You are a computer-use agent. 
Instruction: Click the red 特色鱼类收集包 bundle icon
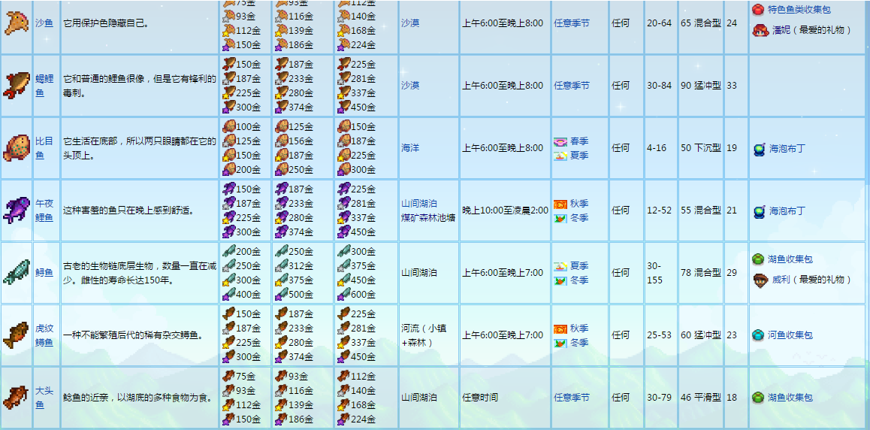(758, 10)
